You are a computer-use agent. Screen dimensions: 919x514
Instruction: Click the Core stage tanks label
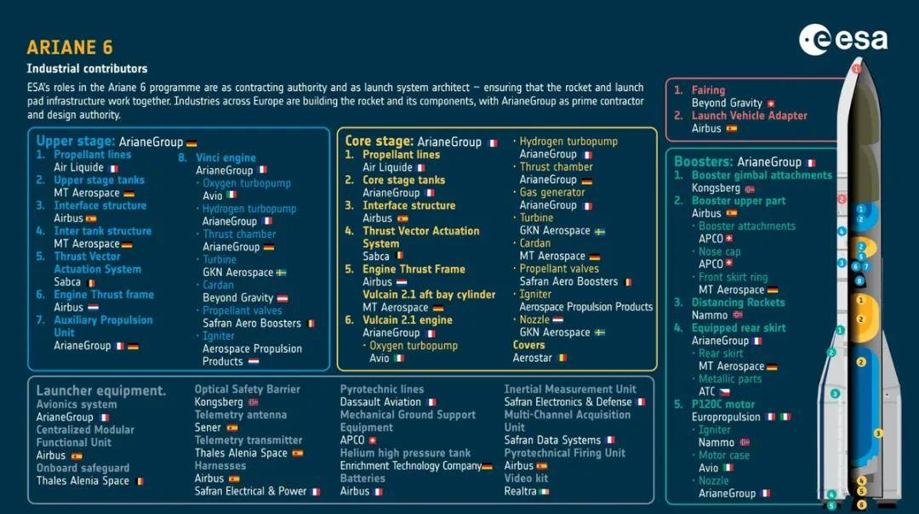(404, 180)
